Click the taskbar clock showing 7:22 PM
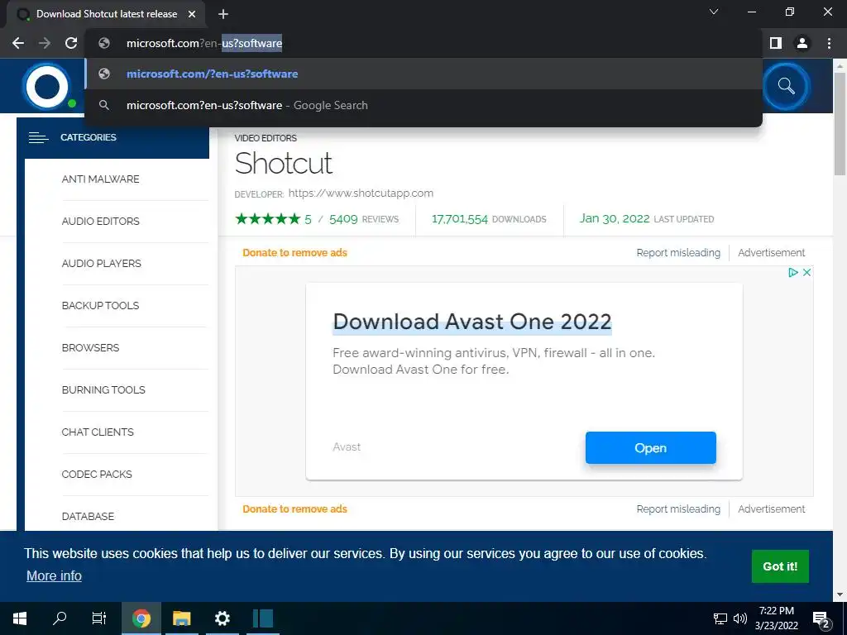The width and height of the screenshot is (847, 635). tap(776, 618)
